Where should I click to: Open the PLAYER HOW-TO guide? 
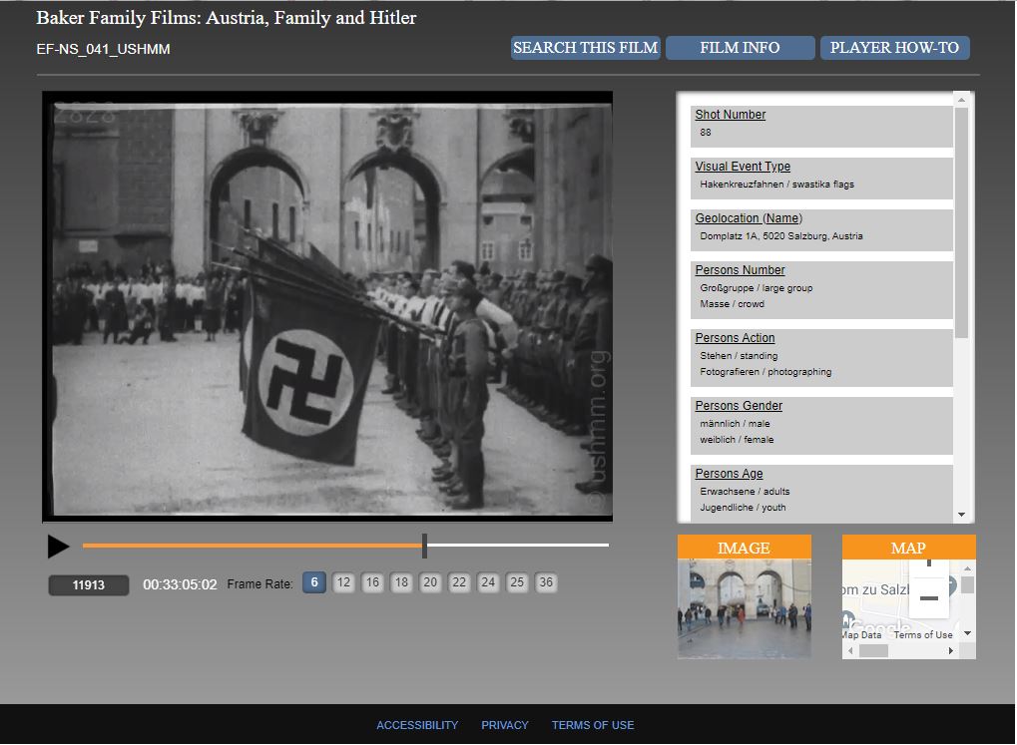coord(894,48)
